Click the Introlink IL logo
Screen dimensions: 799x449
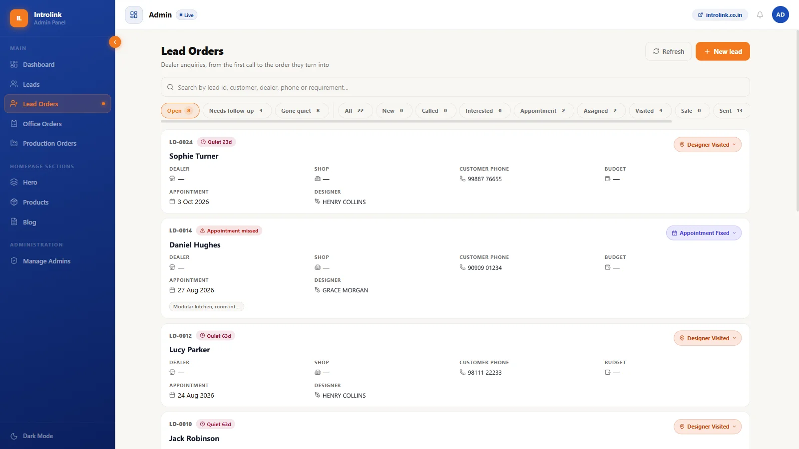(x=19, y=18)
